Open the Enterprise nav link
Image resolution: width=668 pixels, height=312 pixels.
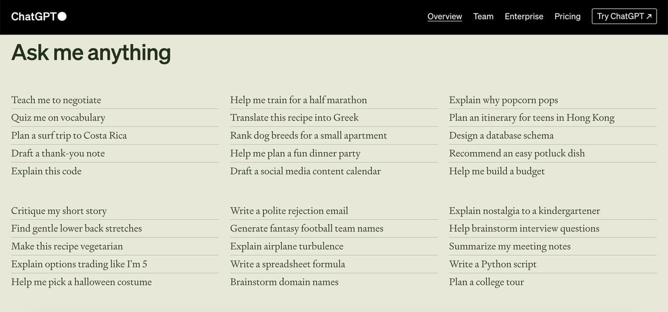(x=524, y=16)
